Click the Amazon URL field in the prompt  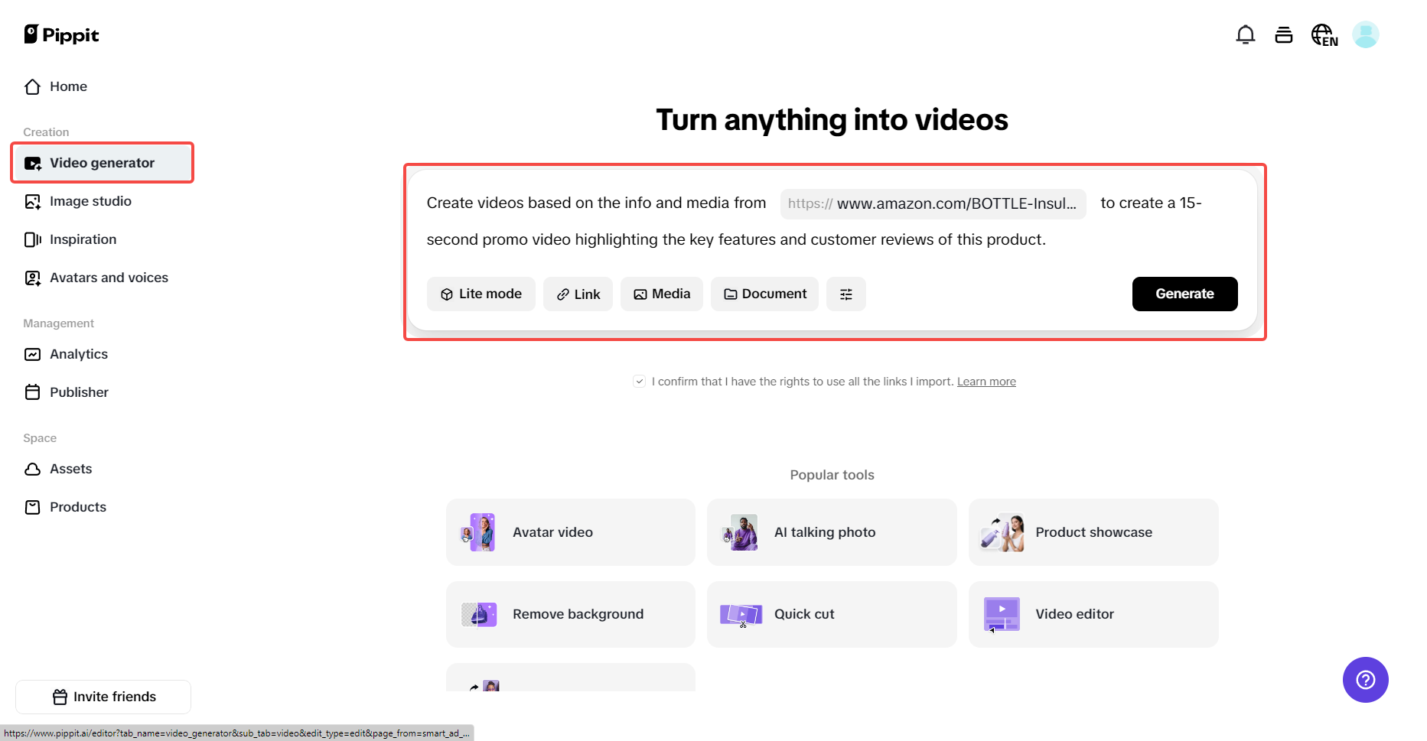point(933,203)
